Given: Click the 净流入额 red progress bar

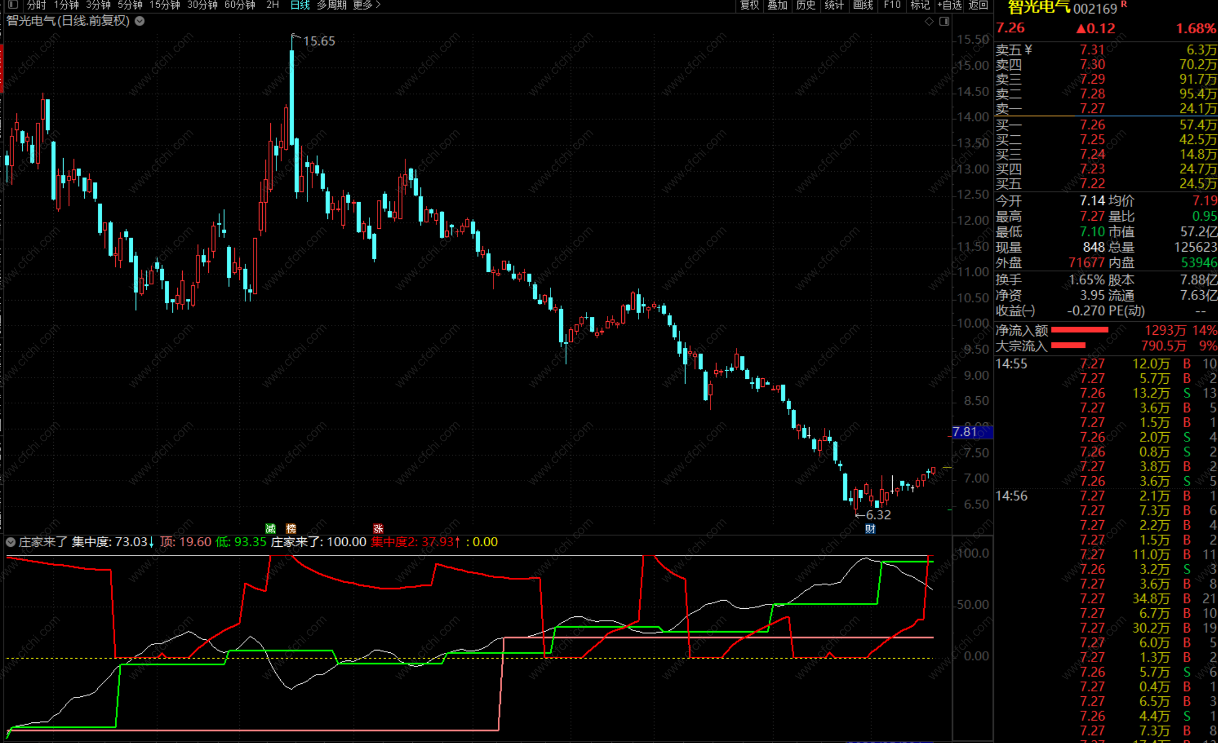Looking at the screenshot, I should click(1079, 330).
